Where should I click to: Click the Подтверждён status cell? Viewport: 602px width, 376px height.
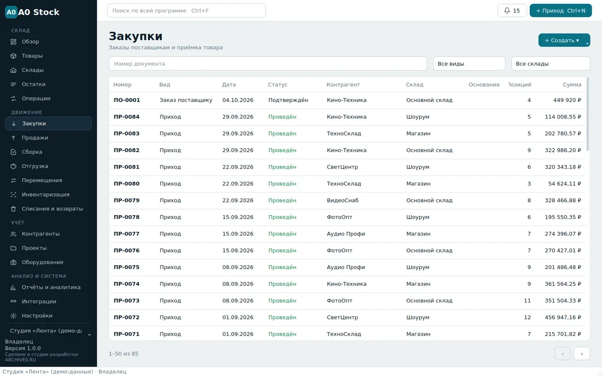click(x=288, y=100)
